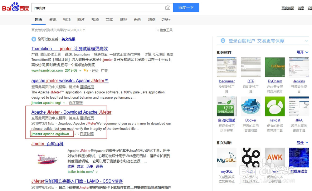Click the shield icon in login banner

223,41
